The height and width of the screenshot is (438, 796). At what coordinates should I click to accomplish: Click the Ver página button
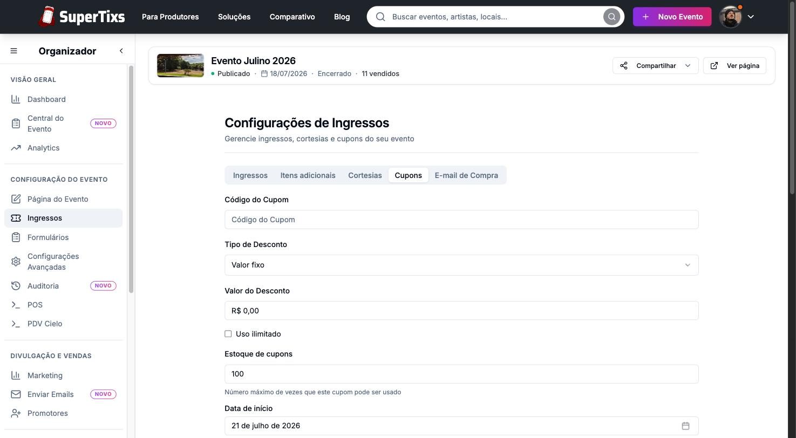pyautogui.click(x=734, y=66)
